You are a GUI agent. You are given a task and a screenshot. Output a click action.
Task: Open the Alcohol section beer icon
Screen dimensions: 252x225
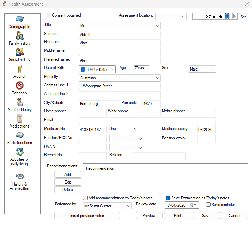pos(20,69)
